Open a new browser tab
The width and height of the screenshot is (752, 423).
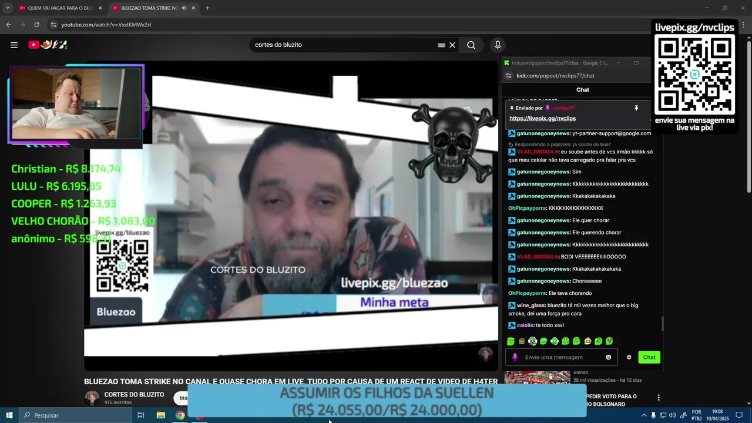tap(207, 8)
